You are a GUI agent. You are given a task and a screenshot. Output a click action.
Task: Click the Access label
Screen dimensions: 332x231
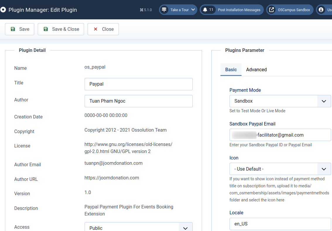[22, 227]
